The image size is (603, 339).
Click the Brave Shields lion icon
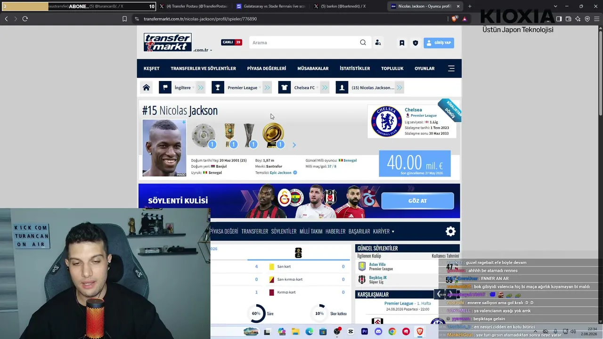tap(454, 19)
